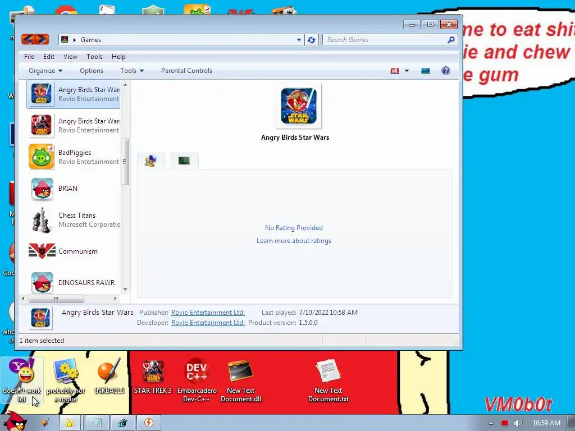The width and height of the screenshot is (575, 431).
Task: Open Parental Controls
Action: coord(186,71)
